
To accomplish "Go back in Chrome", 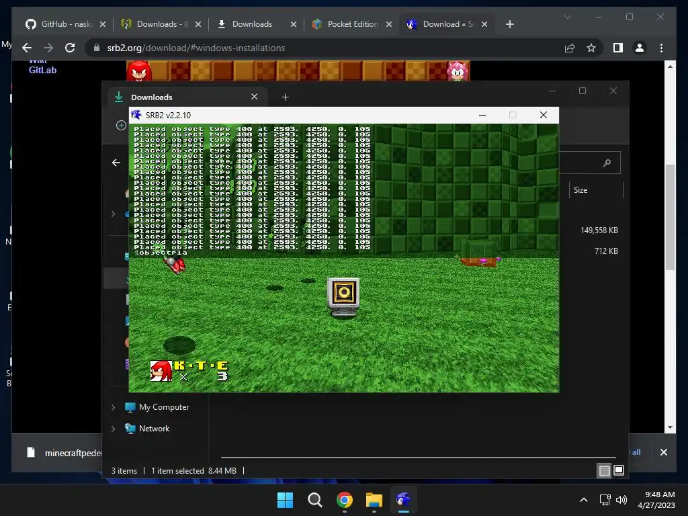I will tap(27, 48).
